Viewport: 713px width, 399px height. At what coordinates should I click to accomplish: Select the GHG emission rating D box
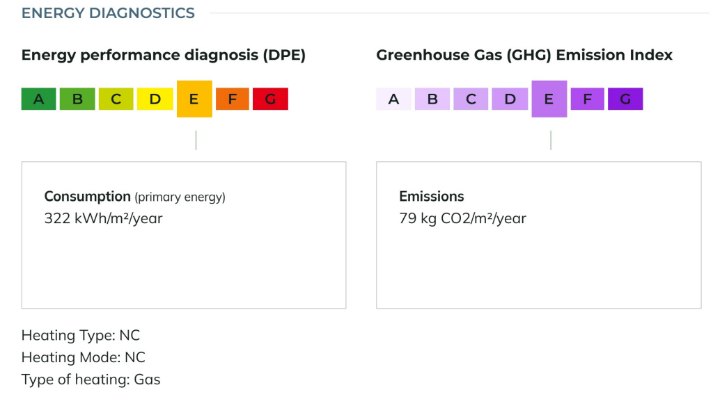click(510, 99)
